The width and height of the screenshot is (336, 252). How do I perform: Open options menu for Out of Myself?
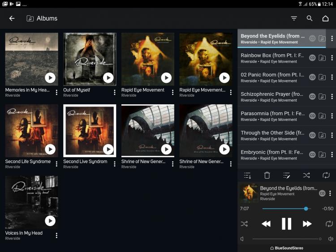115,92
